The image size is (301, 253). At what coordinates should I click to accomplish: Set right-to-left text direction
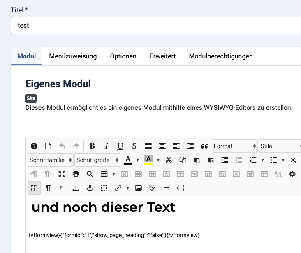48,174
